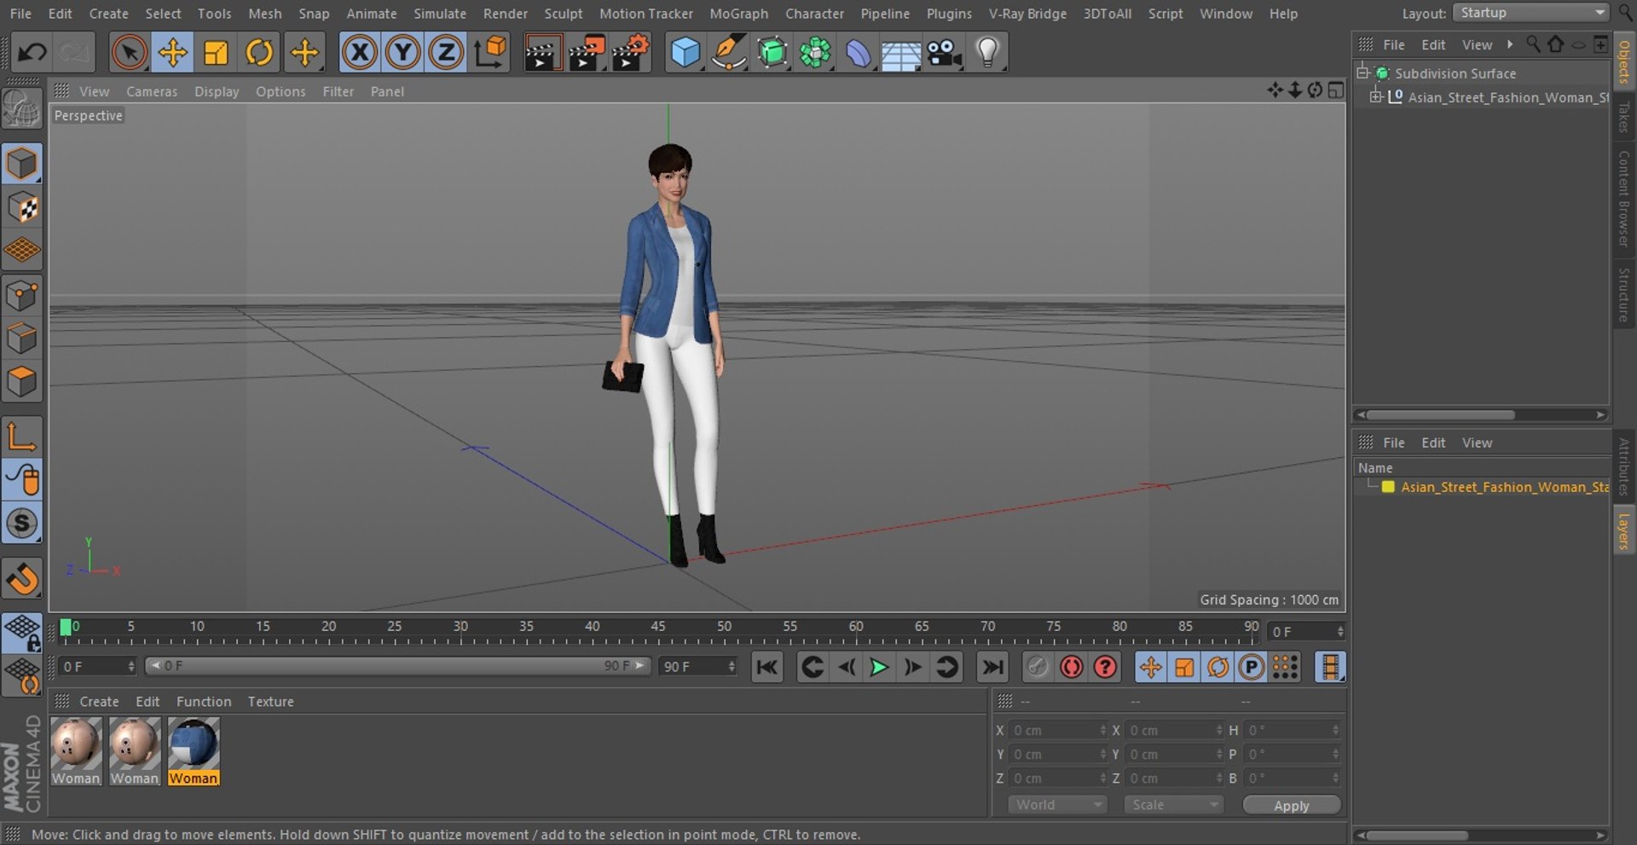Switch to Model mode
The image size is (1637, 845).
[x=21, y=164]
